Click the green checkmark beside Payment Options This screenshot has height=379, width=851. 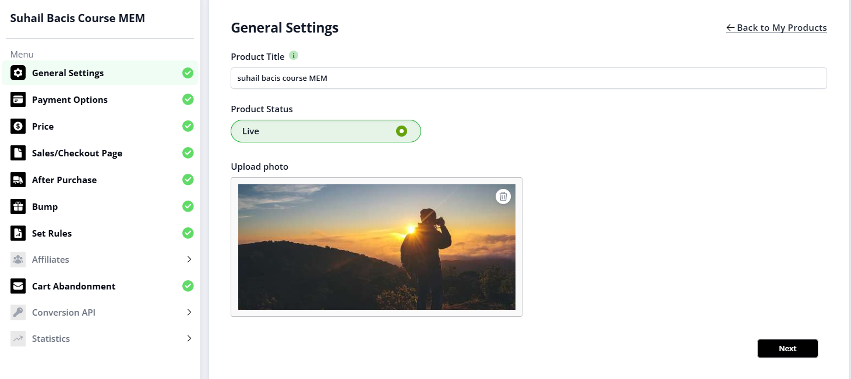click(188, 99)
